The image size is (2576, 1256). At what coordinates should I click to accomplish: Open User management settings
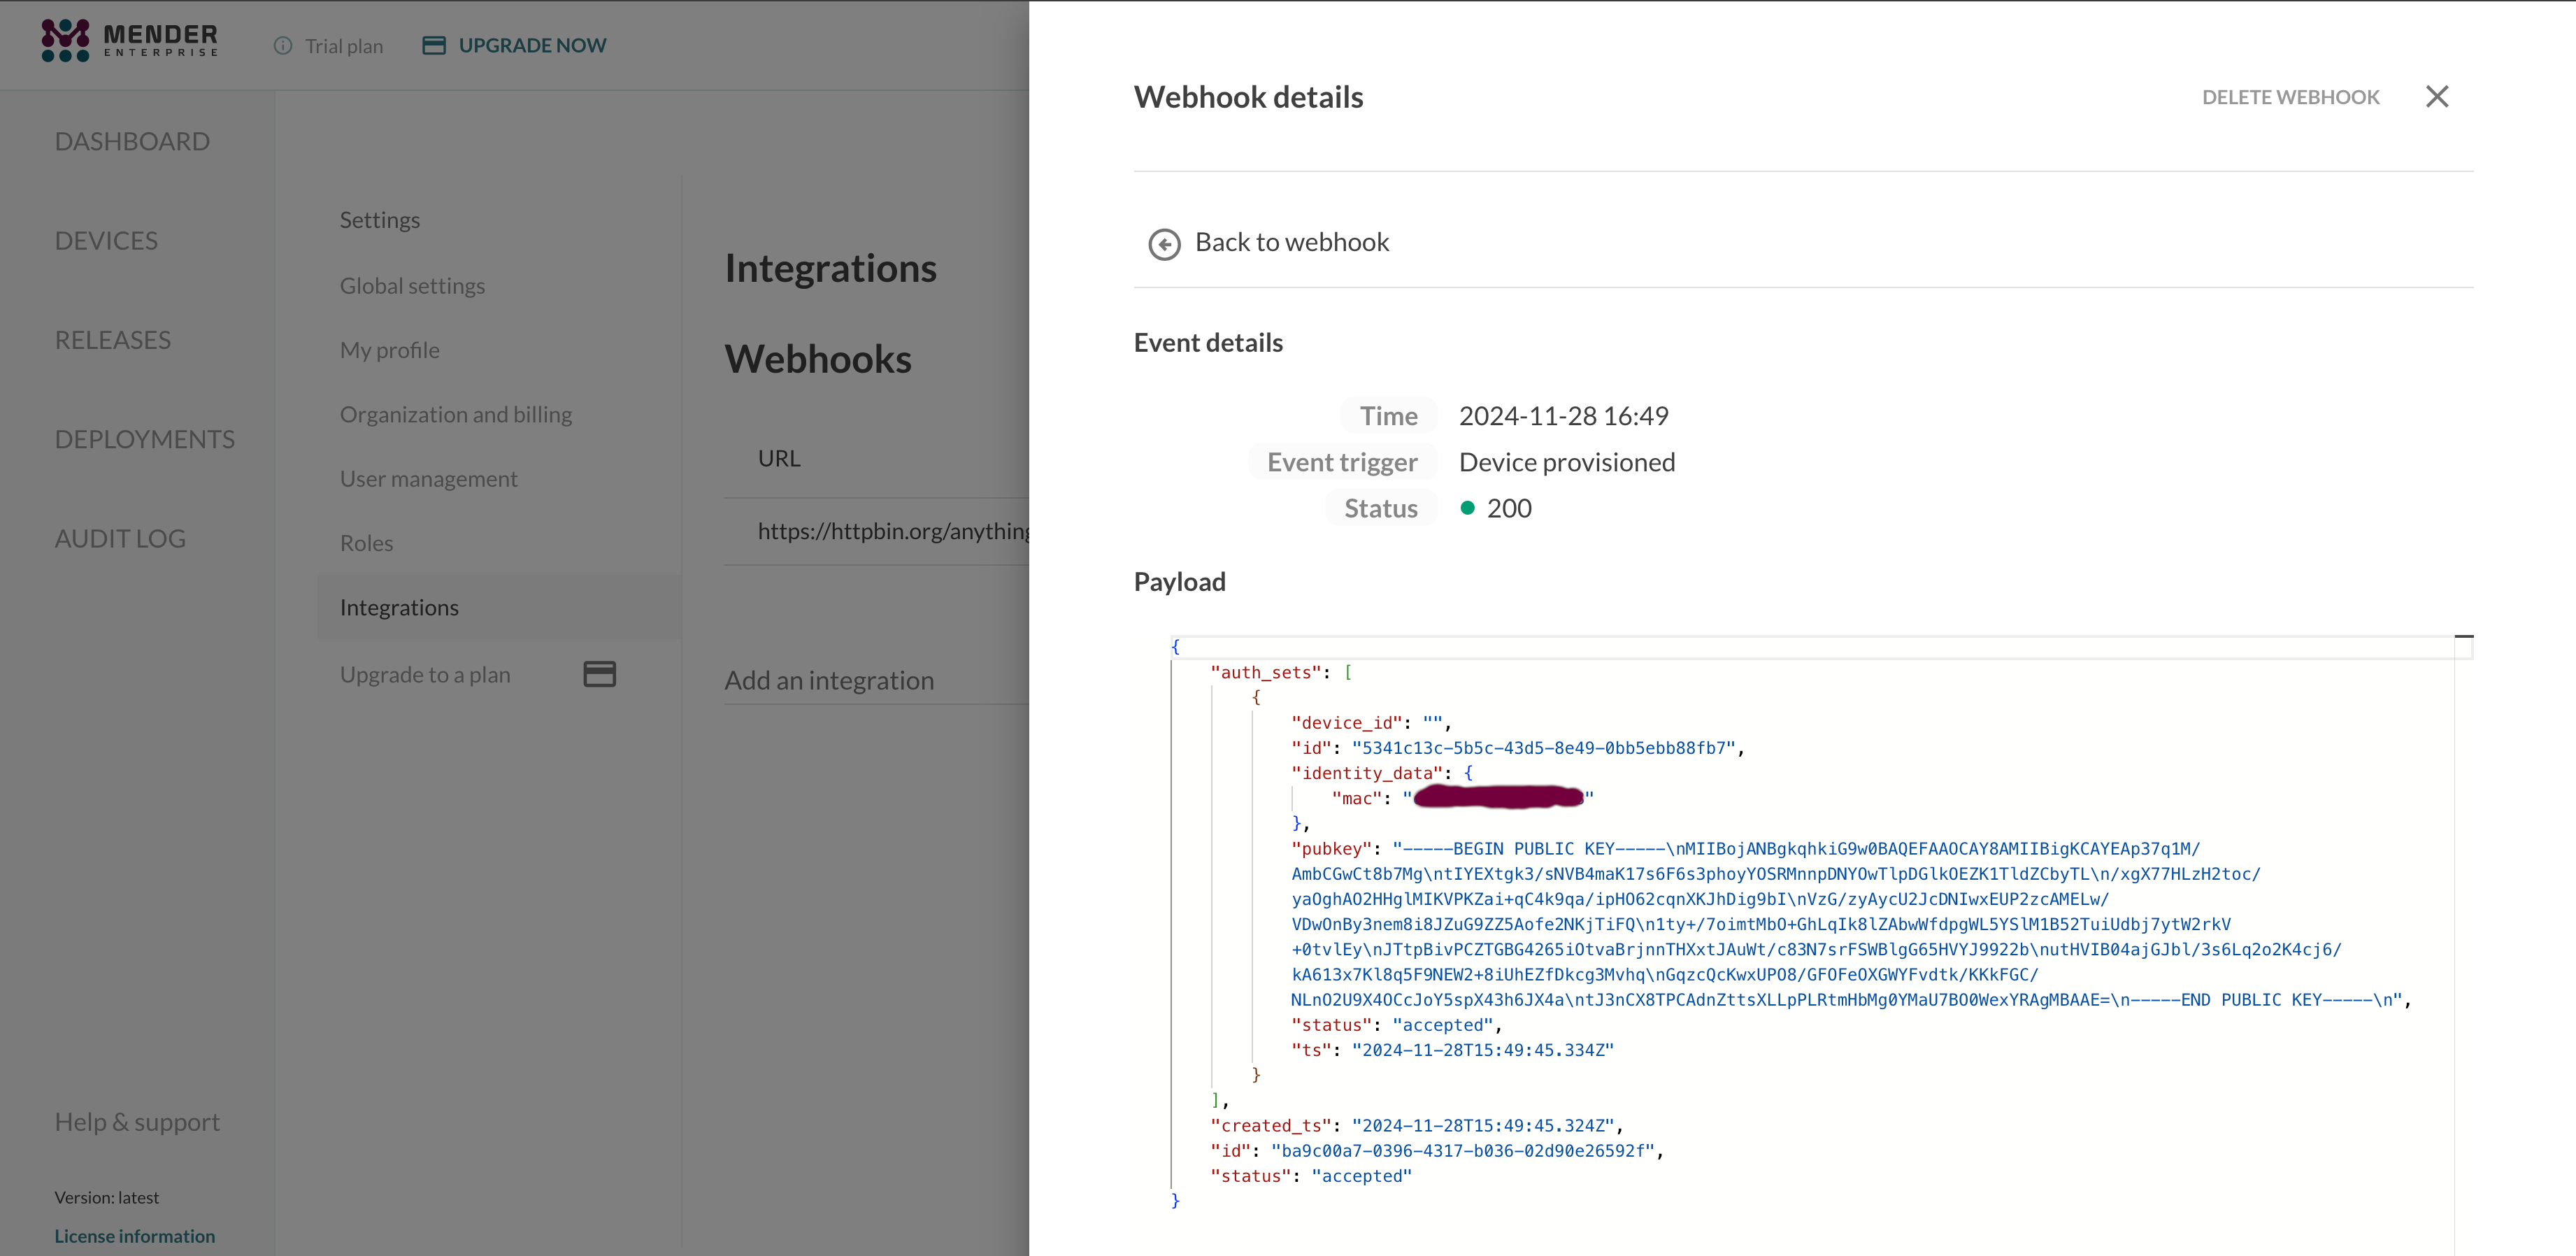(428, 479)
